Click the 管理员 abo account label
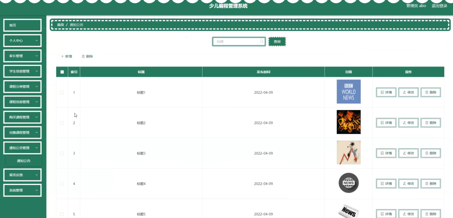The width and height of the screenshot is (453, 218). tap(416, 6)
